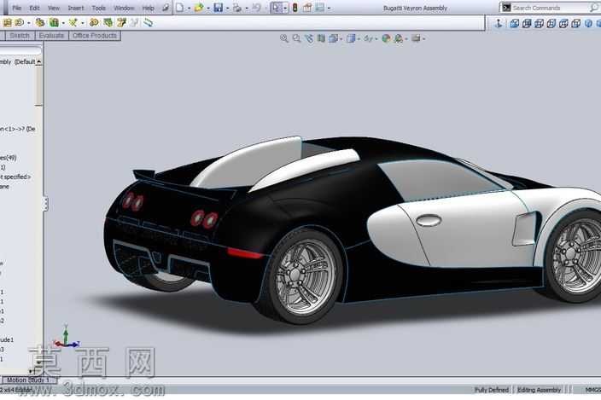Open dropdown arrow next to Save
Image resolution: width=601 pixels, height=400 pixels.
[227, 8]
